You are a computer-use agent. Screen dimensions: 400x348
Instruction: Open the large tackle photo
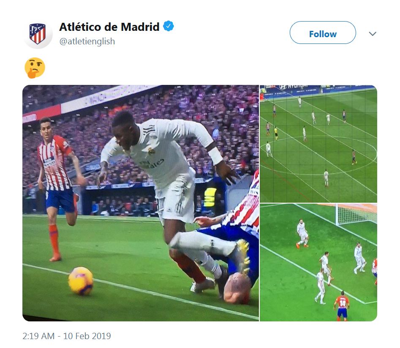[141, 203]
